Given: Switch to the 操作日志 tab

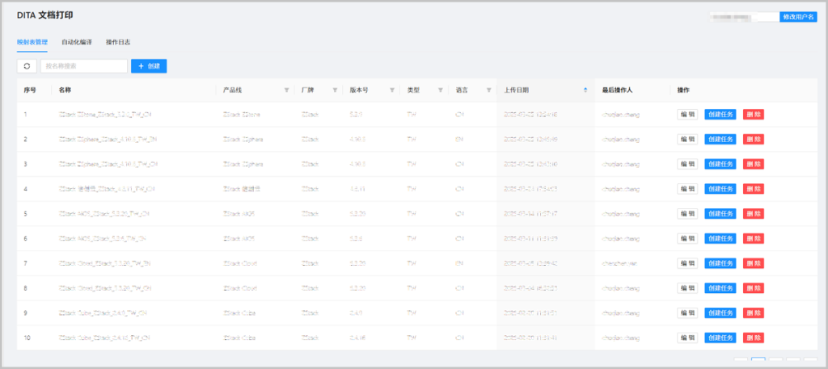Looking at the screenshot, I should (118, 42).
